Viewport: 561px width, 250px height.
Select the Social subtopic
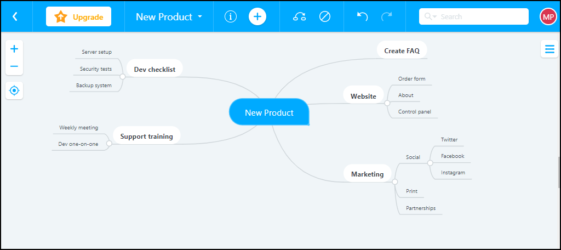click(413, 157)
